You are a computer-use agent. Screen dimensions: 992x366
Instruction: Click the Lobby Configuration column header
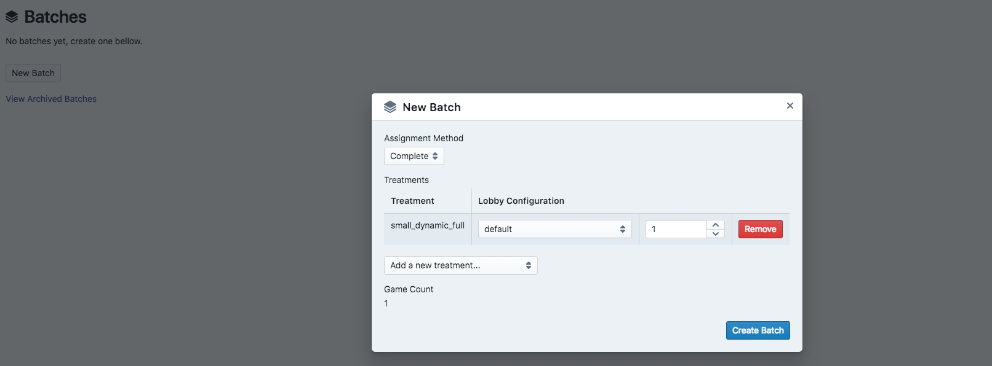(521, 201)
